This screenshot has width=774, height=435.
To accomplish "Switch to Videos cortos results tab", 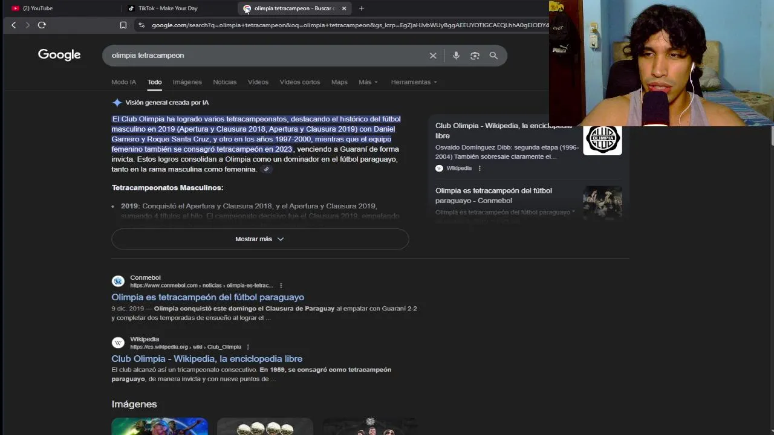I will [299, 82].
